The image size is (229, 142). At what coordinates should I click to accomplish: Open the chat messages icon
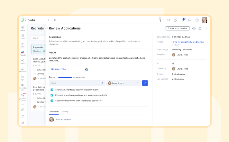(x=190, y=20)
